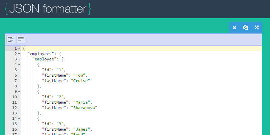Collapse the object starting on line 9
The height and width of the screenshot is (135, 270).
pos(19,91)
